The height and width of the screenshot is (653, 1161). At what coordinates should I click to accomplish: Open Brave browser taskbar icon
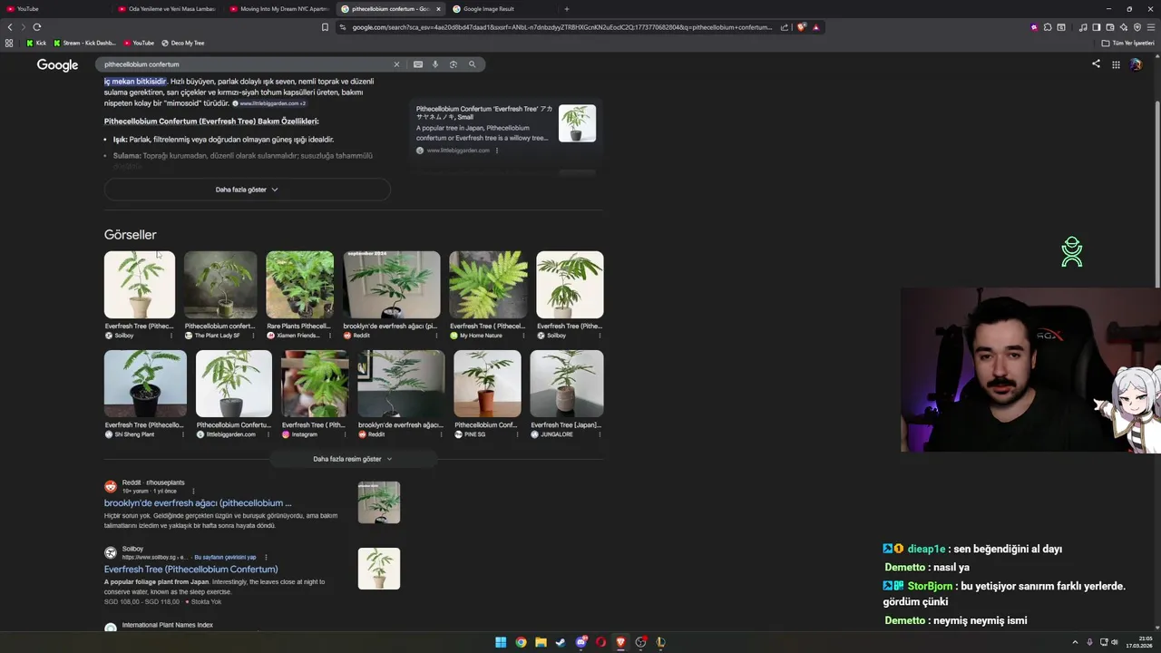(620, 642)
